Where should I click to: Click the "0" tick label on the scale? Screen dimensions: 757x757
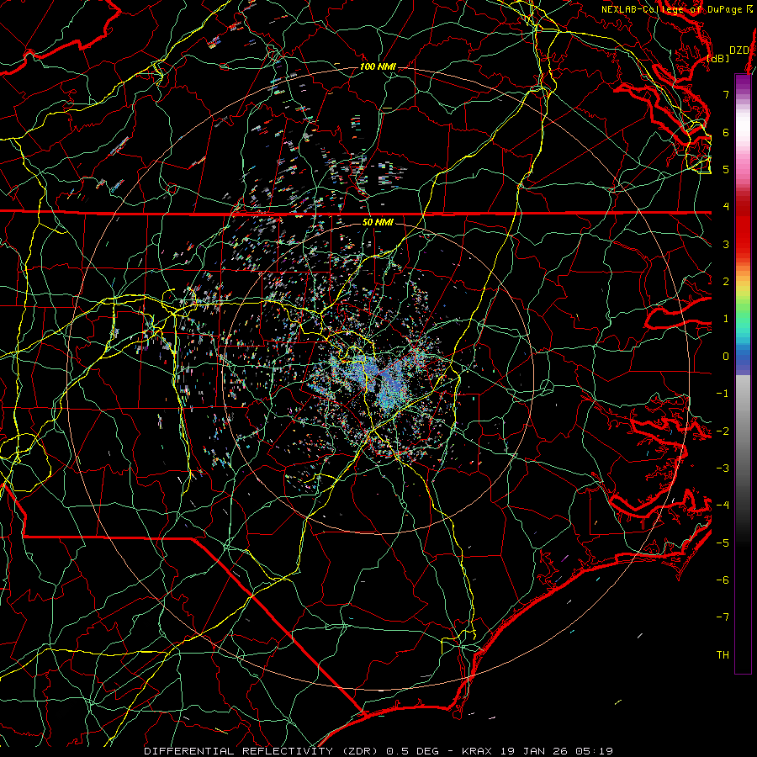pyautogui.click(x=726, y=357)
